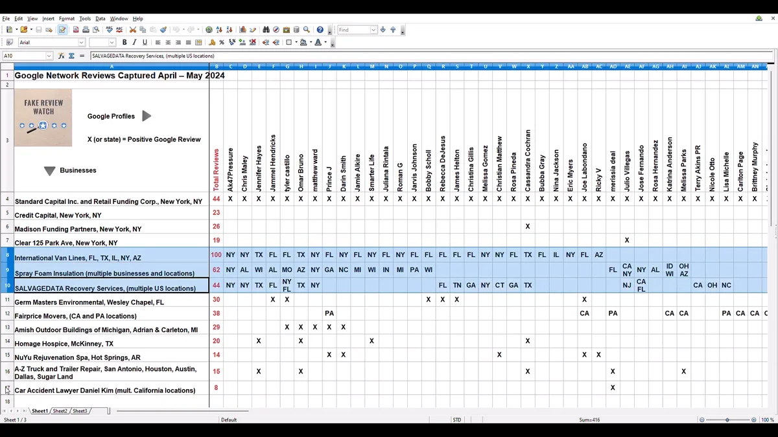Toggle italic formatting

point(134,41)
